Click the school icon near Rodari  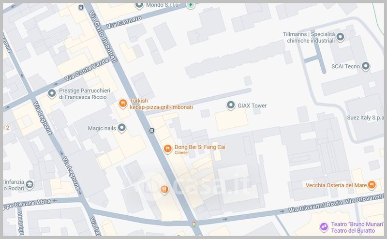[30, 184]
